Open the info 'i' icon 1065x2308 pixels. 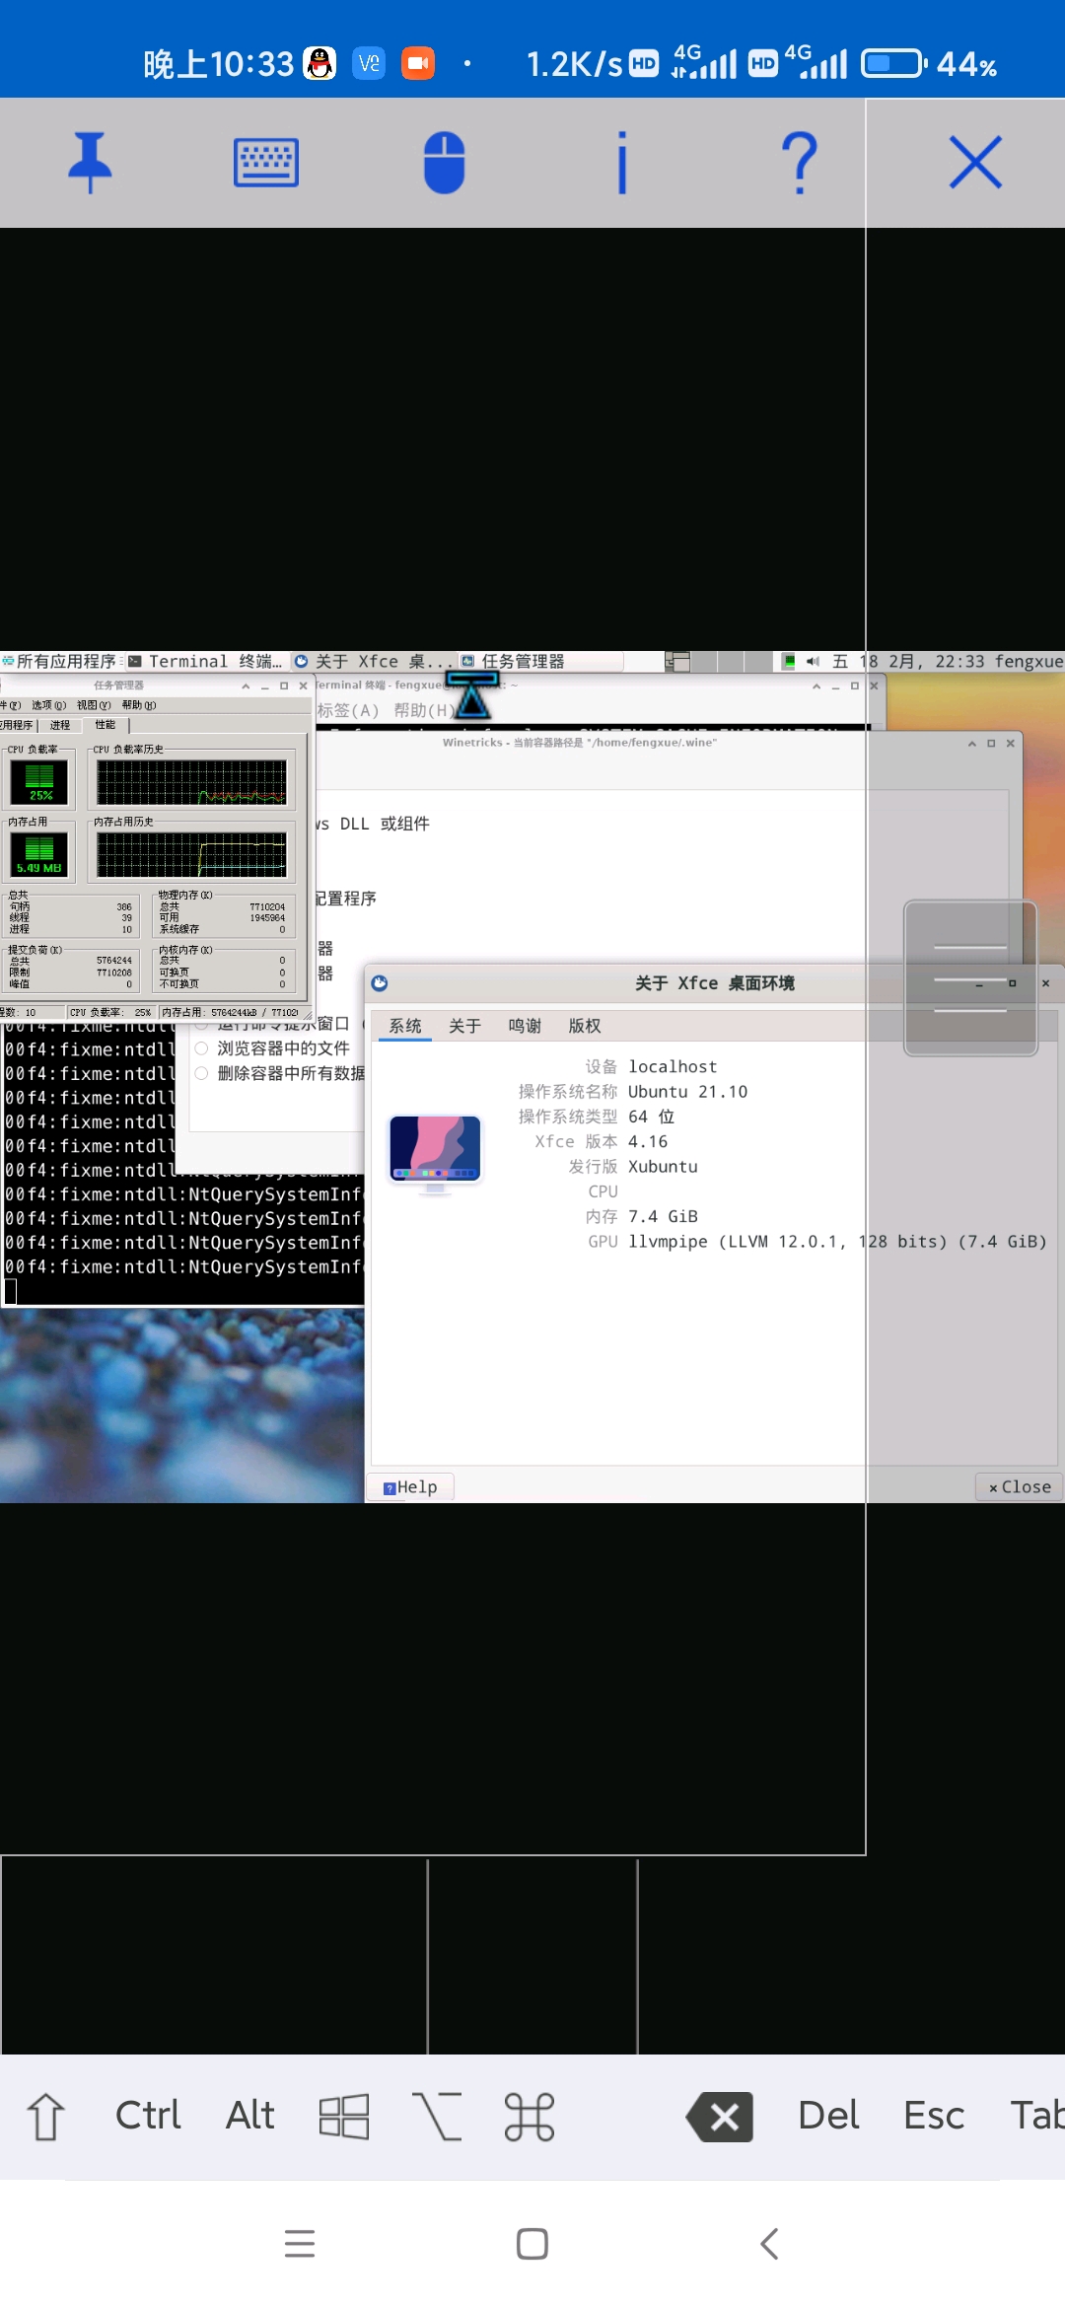622,163
